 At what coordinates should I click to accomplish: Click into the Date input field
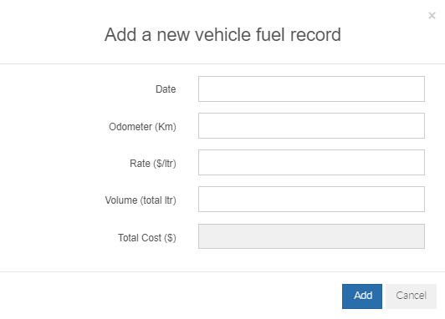[311, 89]
